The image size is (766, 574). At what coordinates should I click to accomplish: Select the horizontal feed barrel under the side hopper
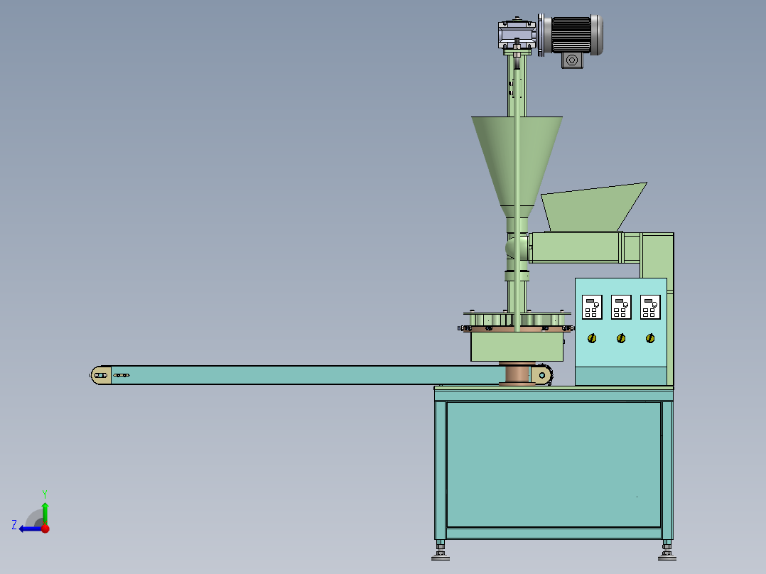pos(576,248)
